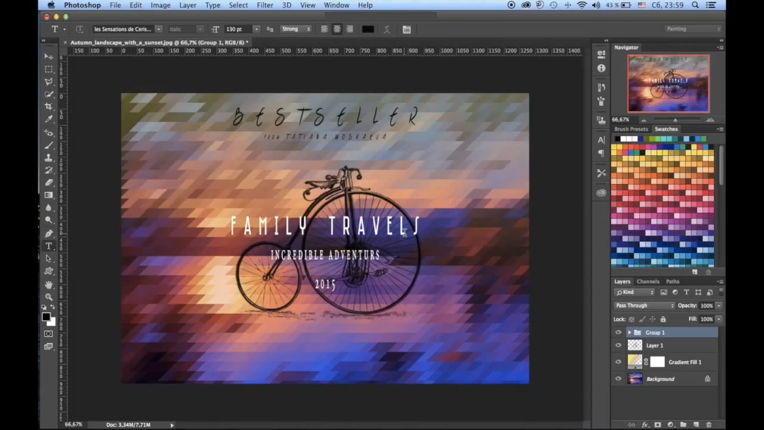Add a layer style with fx icon
This screenshot has height=430, width=764.
[645, 425]
